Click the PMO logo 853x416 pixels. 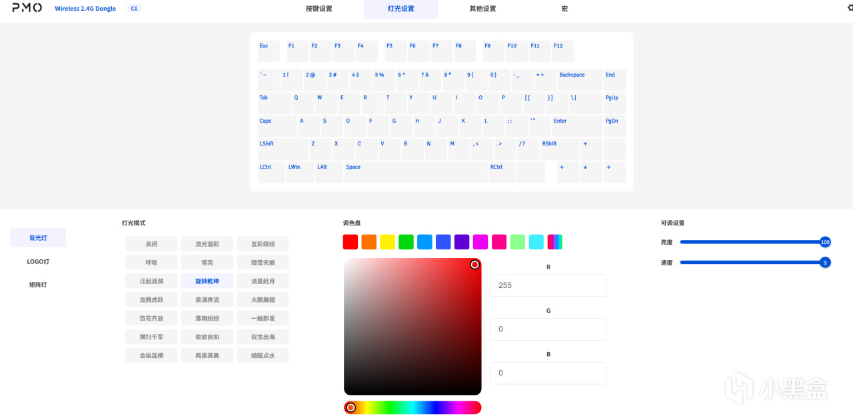(x=27, y=8)
